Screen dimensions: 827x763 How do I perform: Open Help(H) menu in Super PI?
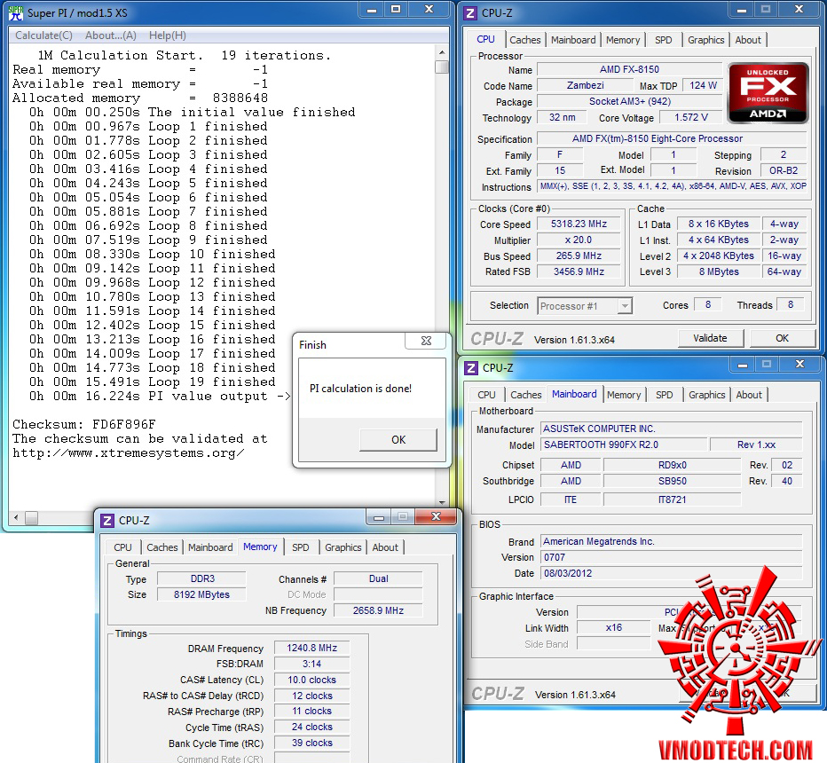click(x=167, y=35)
